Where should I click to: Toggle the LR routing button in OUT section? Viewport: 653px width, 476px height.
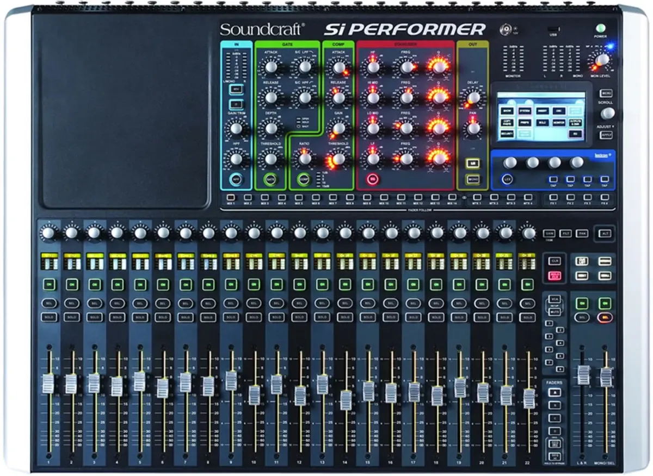(x=472, y=164)
